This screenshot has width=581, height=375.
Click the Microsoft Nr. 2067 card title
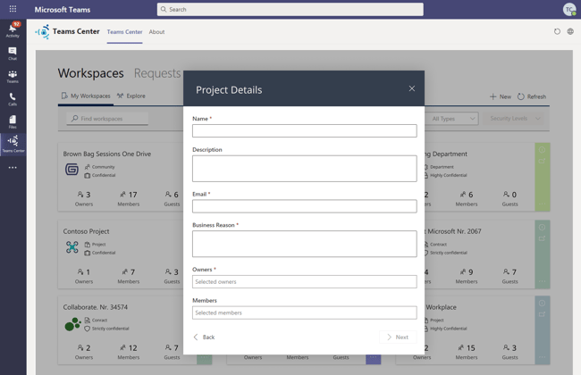point(453,231)
